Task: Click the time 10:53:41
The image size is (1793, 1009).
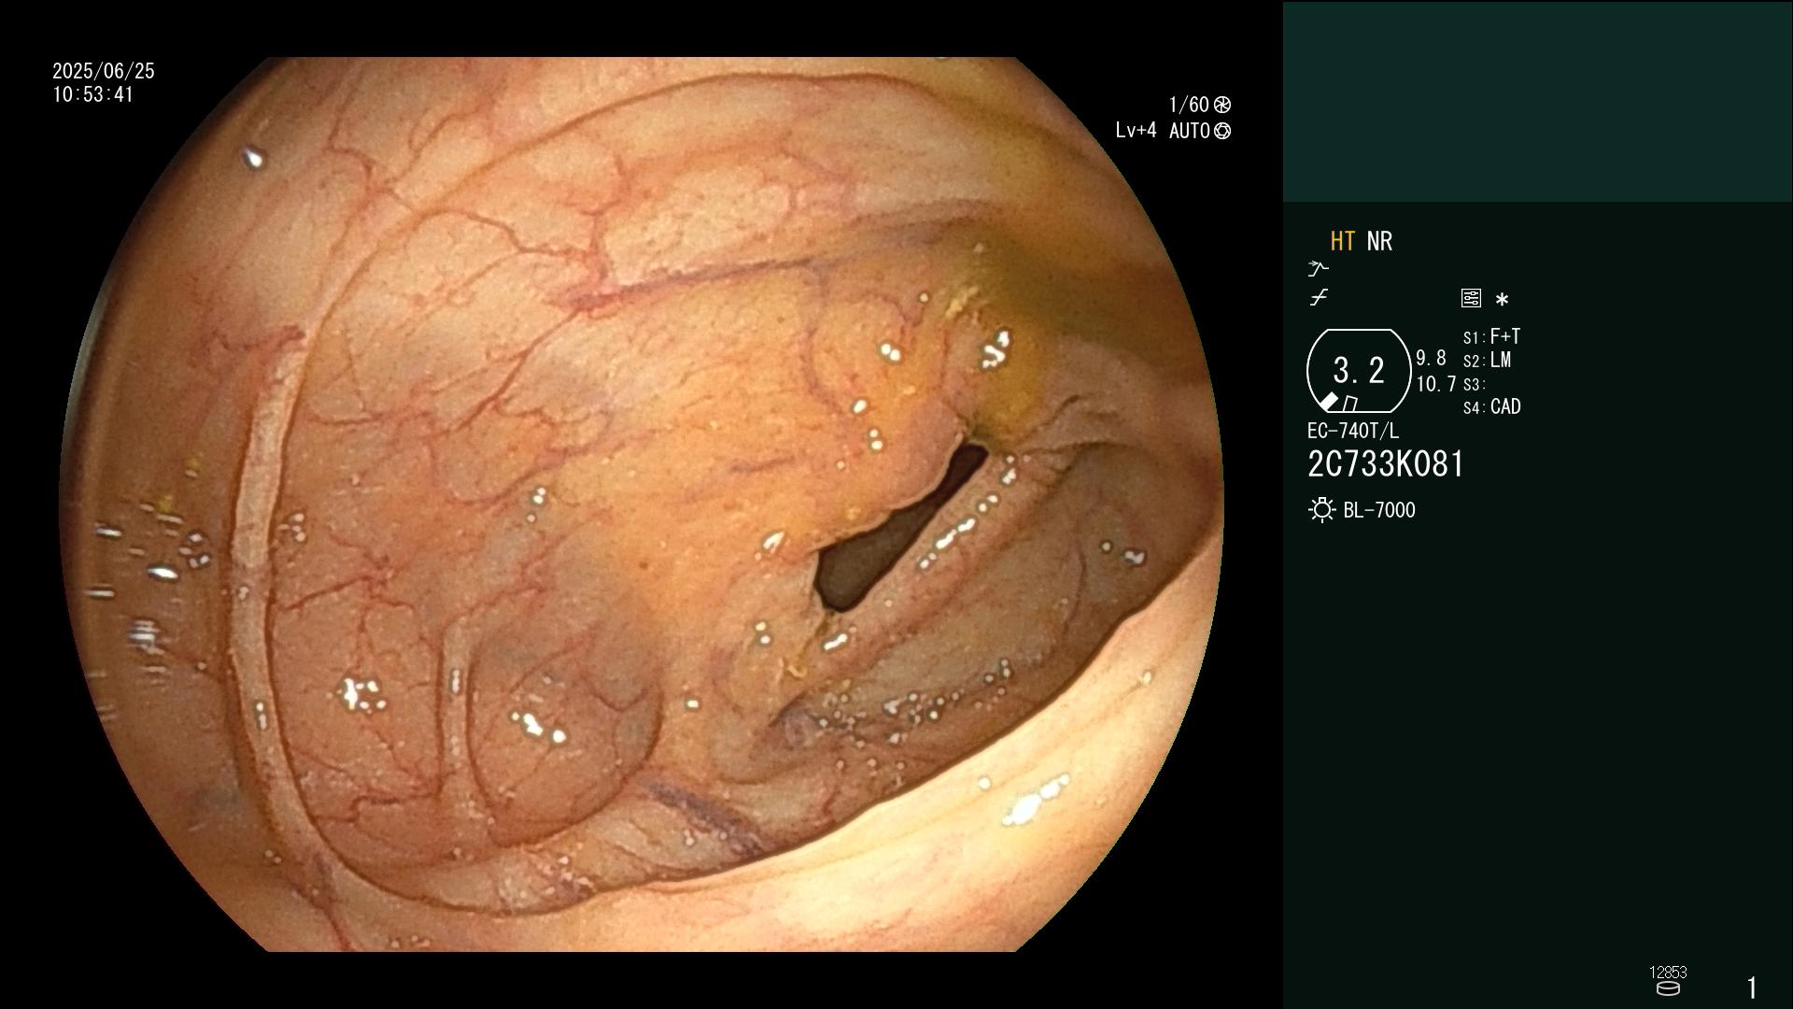Action: click(93, 94)
